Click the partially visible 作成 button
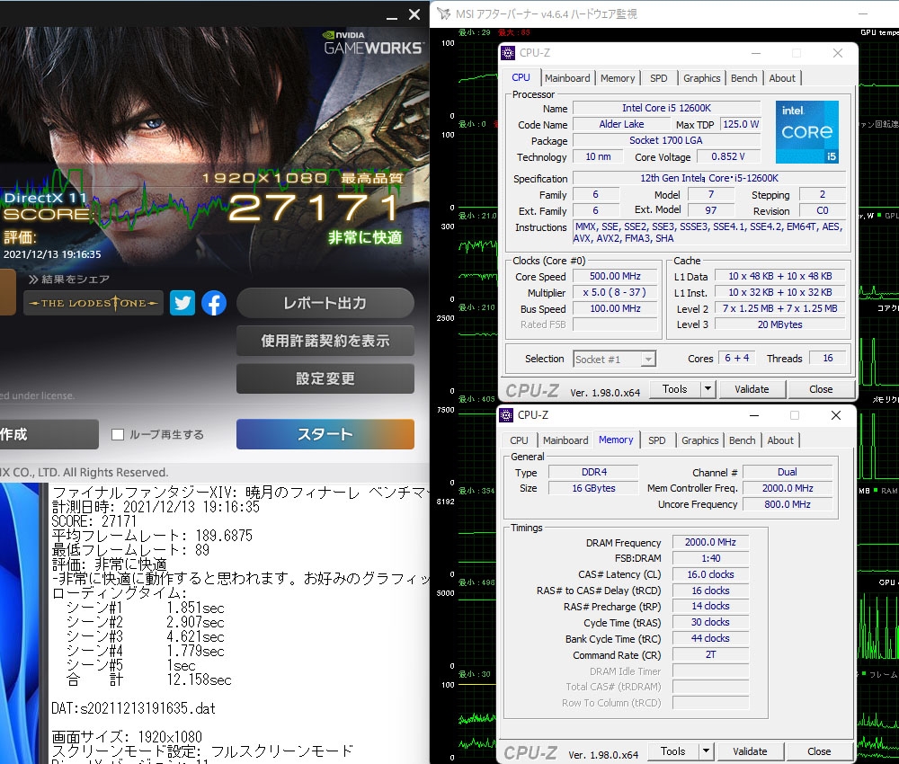899x764 pixels. coord(49,434)
